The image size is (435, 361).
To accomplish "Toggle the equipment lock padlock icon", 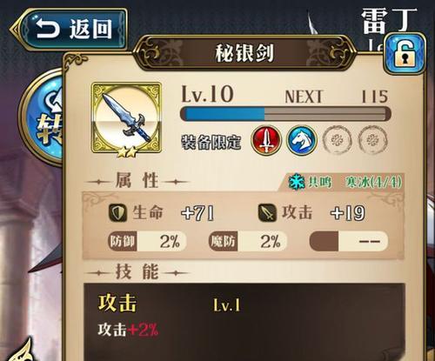I will click(x=405, y=53).
